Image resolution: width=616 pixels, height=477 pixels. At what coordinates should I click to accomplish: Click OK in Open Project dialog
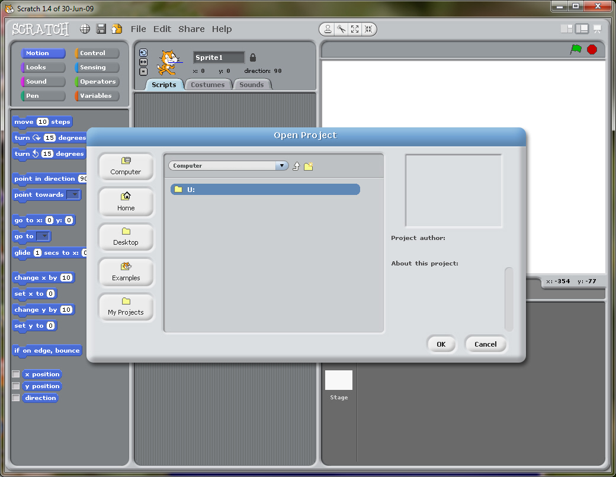point(441,344)
